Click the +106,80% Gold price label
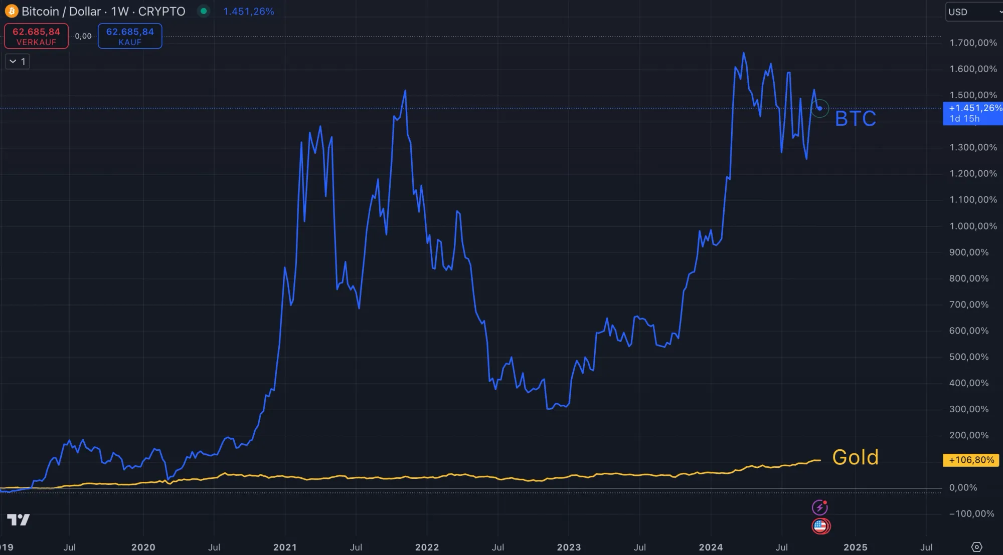Screen dimensions: 1003x555 (x=971, y=460)
